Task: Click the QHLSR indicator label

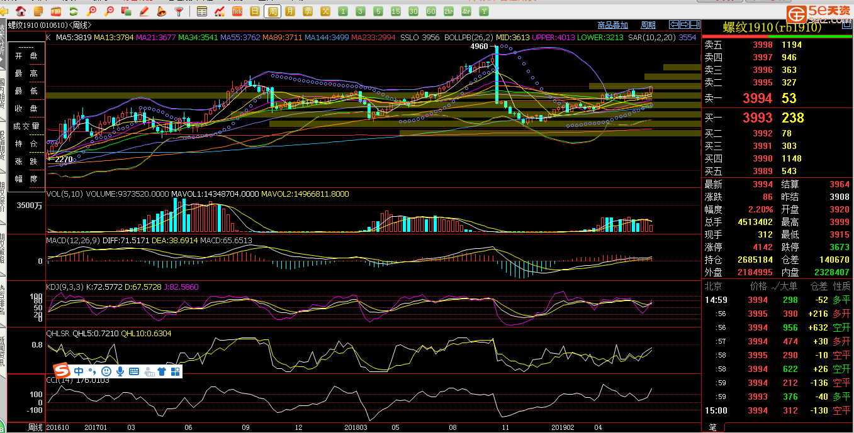Action: pyautogui.click(x=58, y=333)
